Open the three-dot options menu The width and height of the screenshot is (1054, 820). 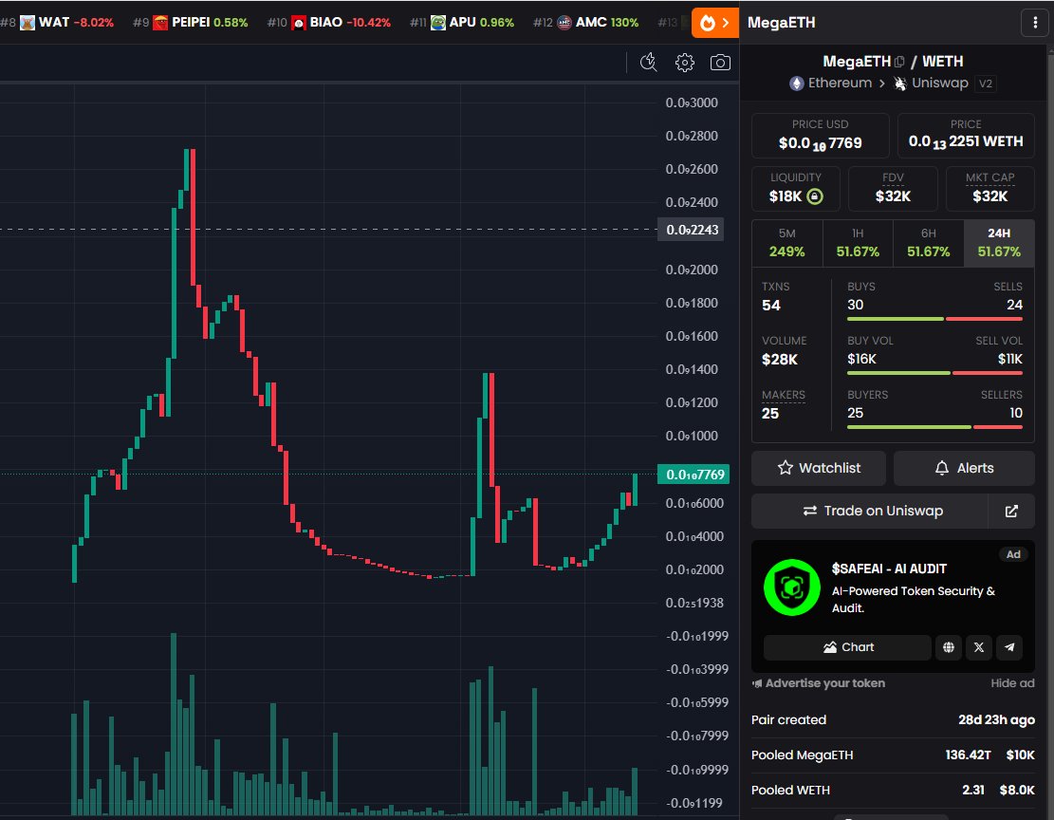[1034, 23]
